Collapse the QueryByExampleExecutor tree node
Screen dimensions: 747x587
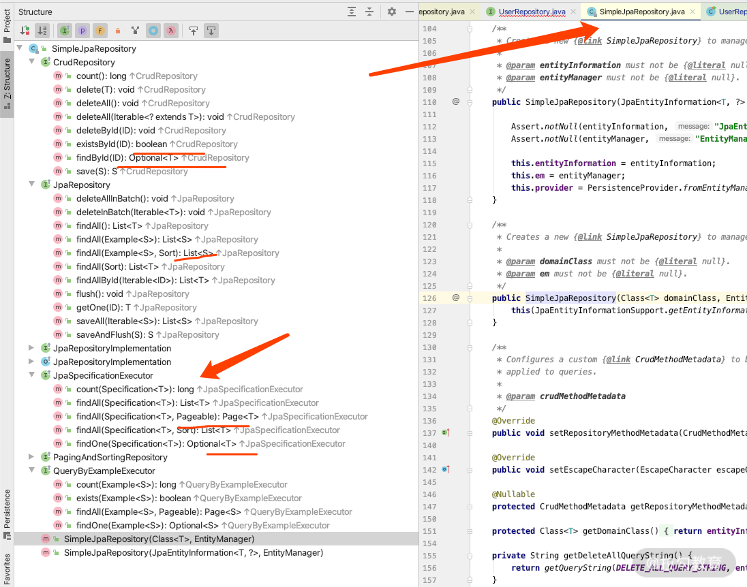pyautogui.click(x=31, y=471)
